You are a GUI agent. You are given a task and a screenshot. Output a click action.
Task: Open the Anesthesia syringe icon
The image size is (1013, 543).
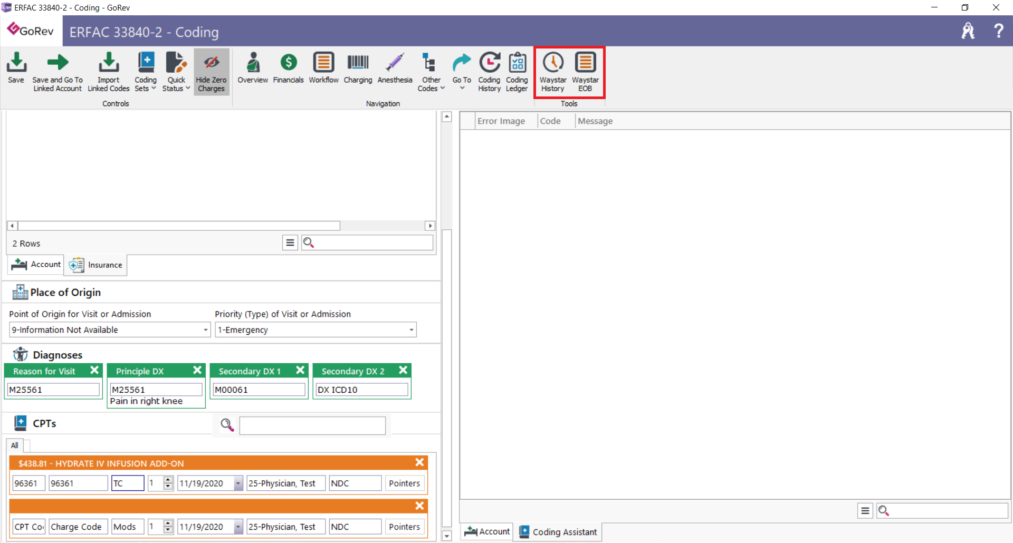[x=395, y=69]
